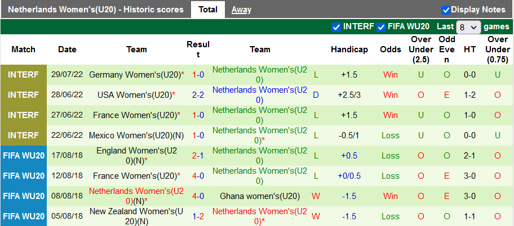The height and width of the screenshot is (226, 514).
Task: Click the Handicap column header
Action: pyautogui.click(x=349, y=49)
